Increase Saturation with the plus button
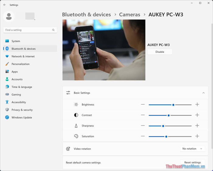Image resolution: width=213 pixels, height=171 pixels. pos(197,136)
